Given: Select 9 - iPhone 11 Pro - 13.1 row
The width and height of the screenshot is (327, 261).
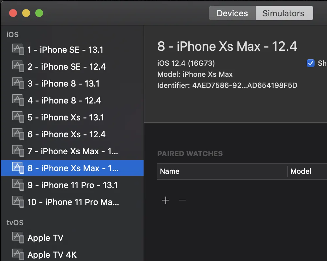Looking at the screenshot, I should click(72, 185).
